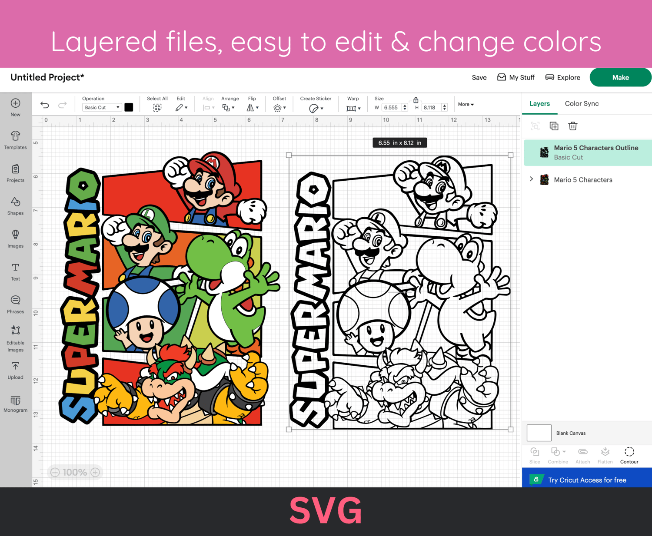Switch to the Color Sync tab
The height and width of the screenshot is (536, 652).
point(582,103)
